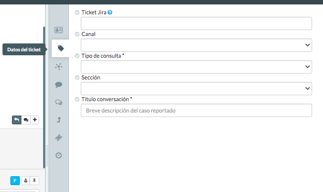Click the help icon beside Ticket Jira
This screenshot has width=323, height=192.
(x=110, y=12)
